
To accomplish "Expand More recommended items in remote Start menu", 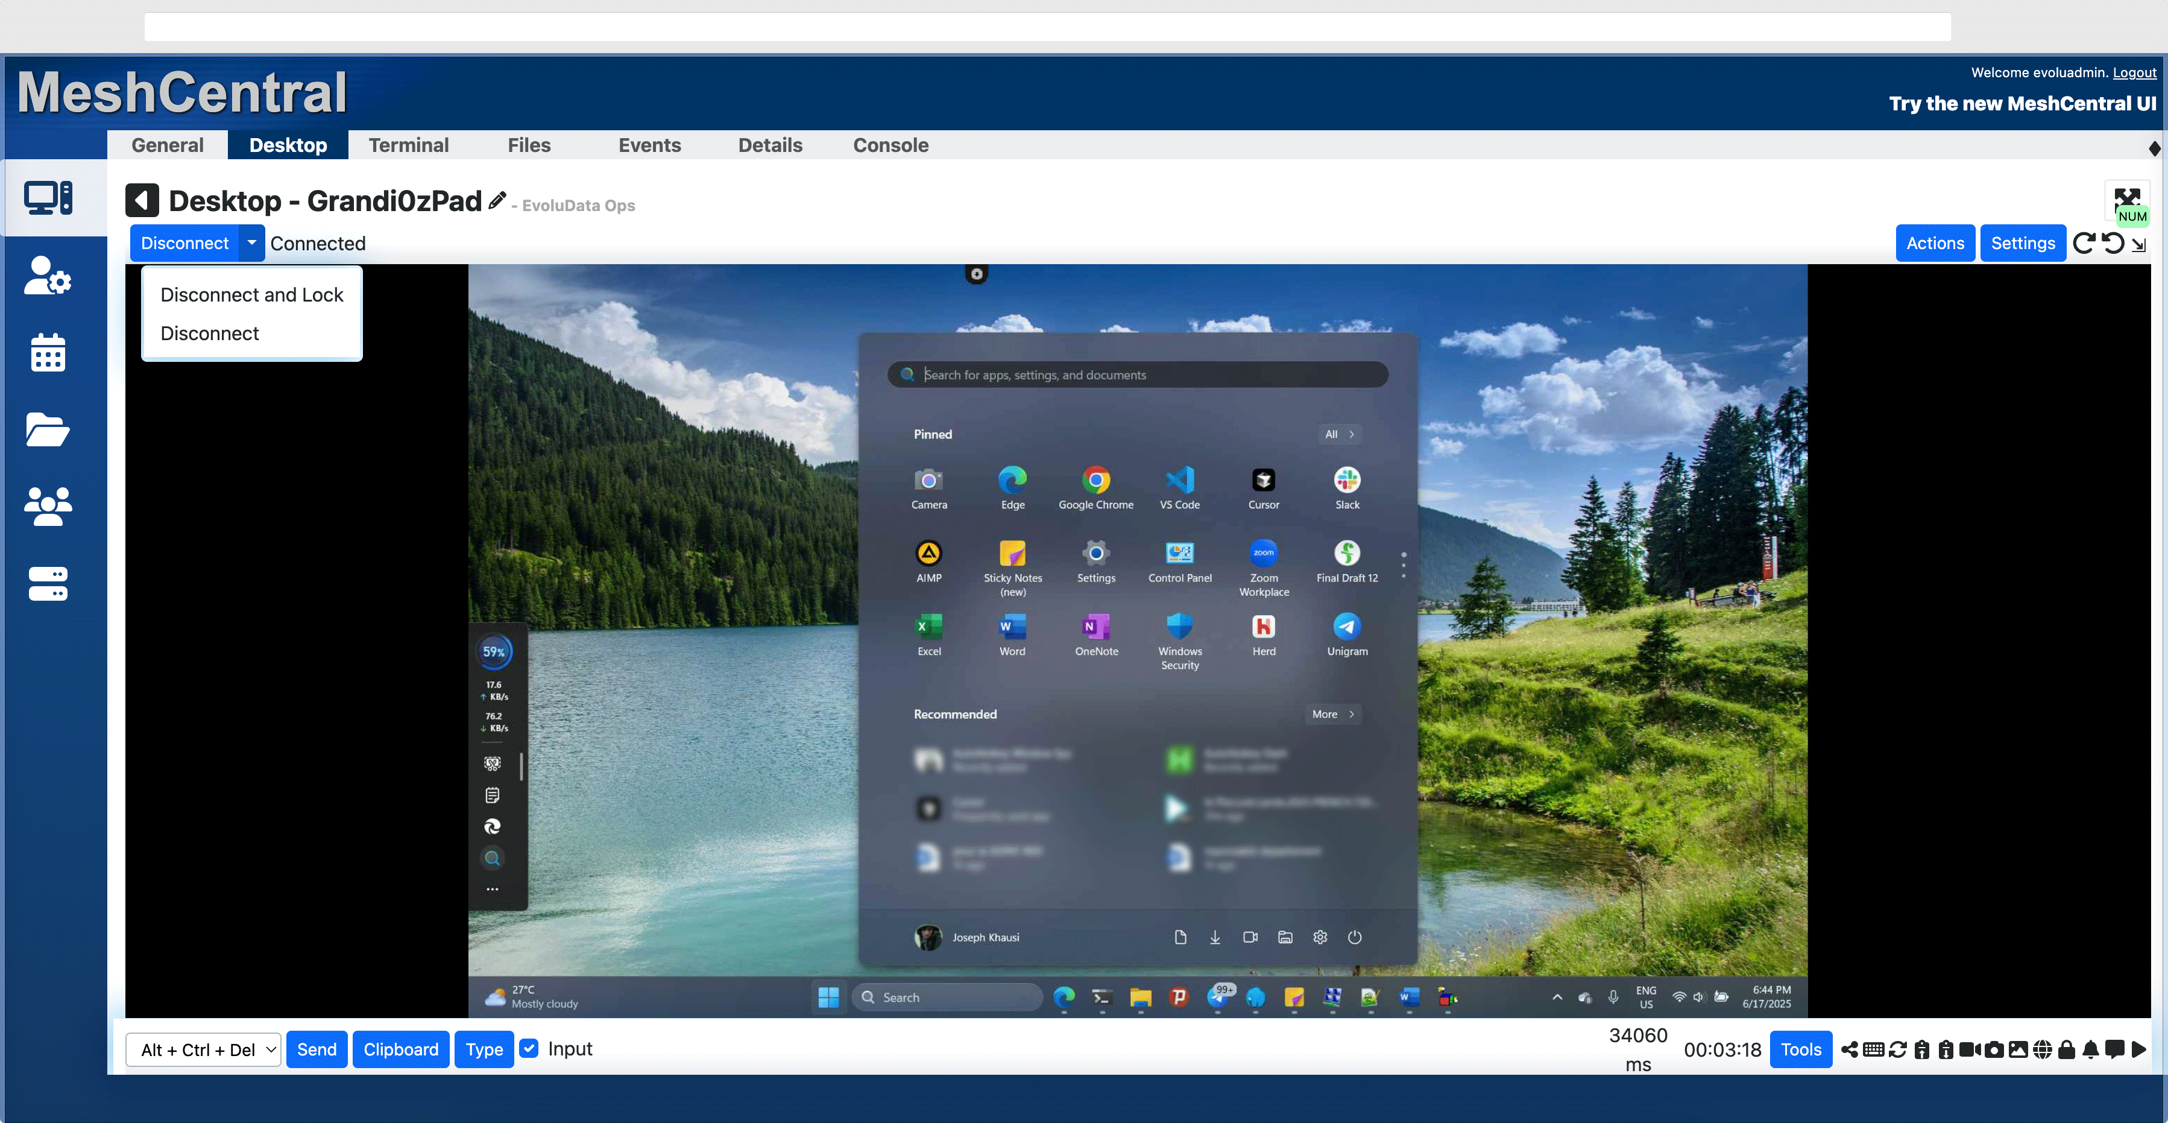I will [1333, 714].
